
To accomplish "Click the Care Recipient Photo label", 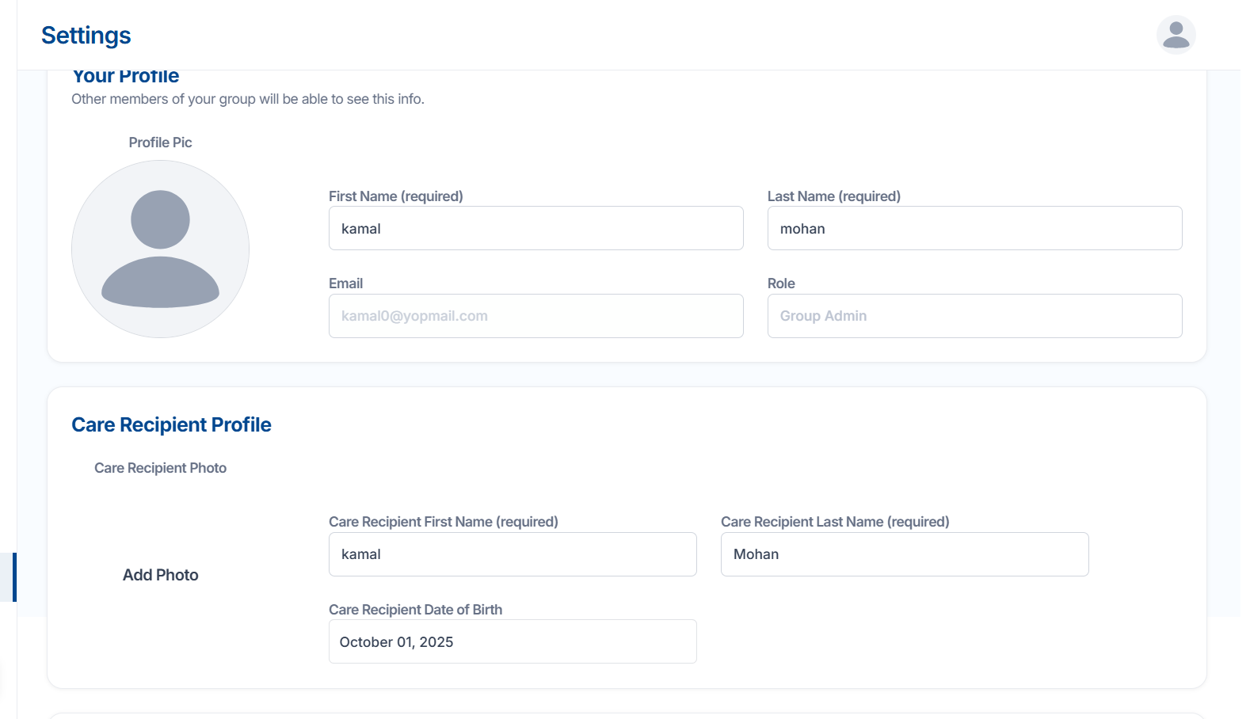I will pyautogui.click(x=160, y=468).
